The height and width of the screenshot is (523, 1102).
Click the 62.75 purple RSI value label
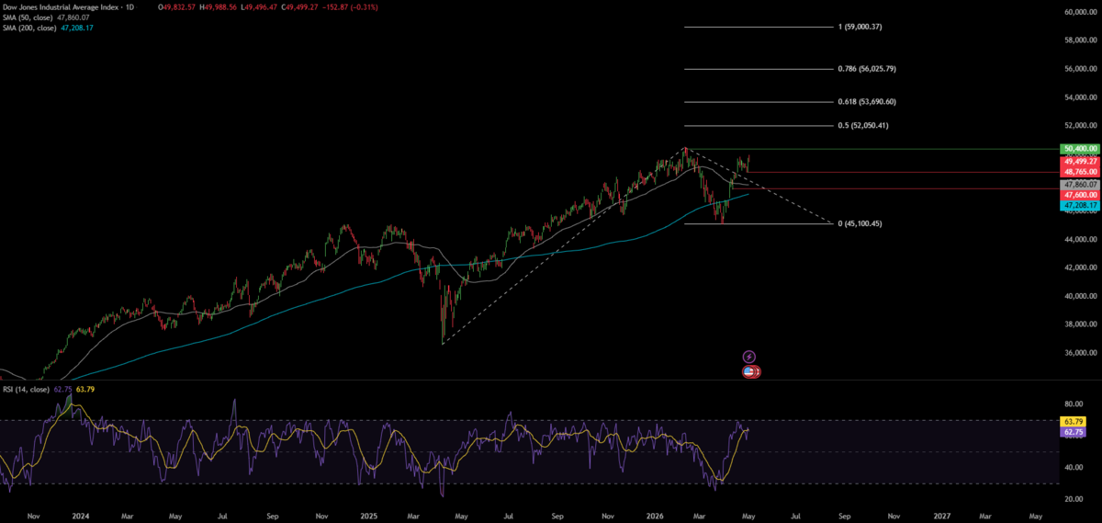point(1073,431)
